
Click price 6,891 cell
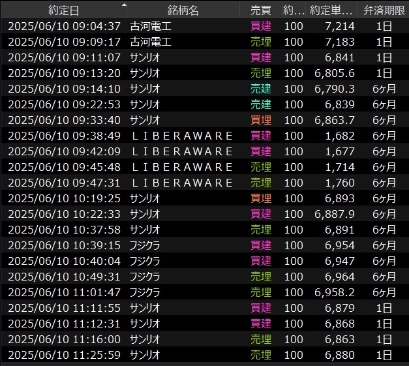tap(340, 230)
